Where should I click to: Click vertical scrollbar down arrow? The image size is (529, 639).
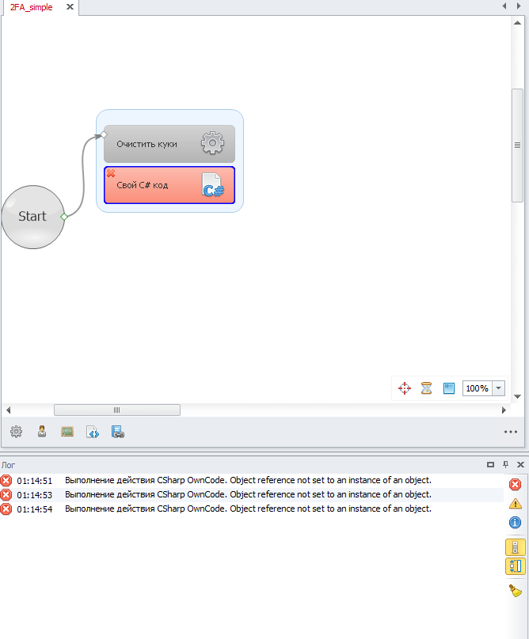click(518, 396)
